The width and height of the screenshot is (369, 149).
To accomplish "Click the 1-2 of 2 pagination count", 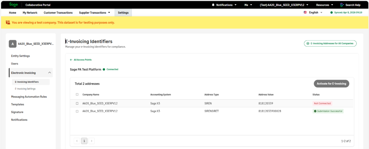I will tap(346, 141).
